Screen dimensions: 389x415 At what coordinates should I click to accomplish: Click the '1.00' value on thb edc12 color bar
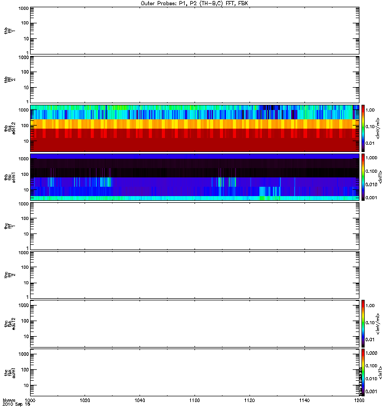coord(370,110)
